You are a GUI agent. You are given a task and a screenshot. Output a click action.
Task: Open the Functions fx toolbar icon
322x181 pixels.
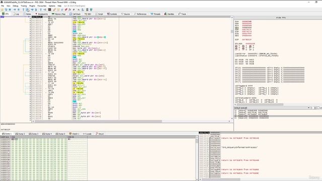[x=70, y=10]
